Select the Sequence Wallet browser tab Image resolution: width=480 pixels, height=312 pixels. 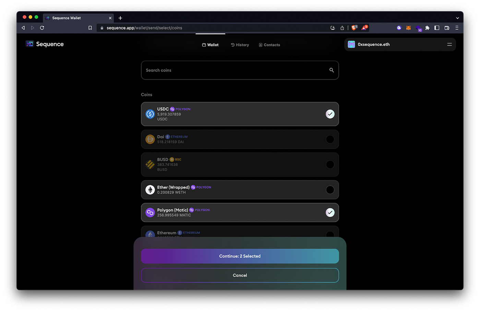tap(78, 18)
